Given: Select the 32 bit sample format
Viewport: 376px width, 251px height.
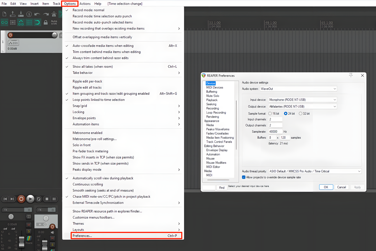Looking at the screenshot, I should [x=300, y=114].
